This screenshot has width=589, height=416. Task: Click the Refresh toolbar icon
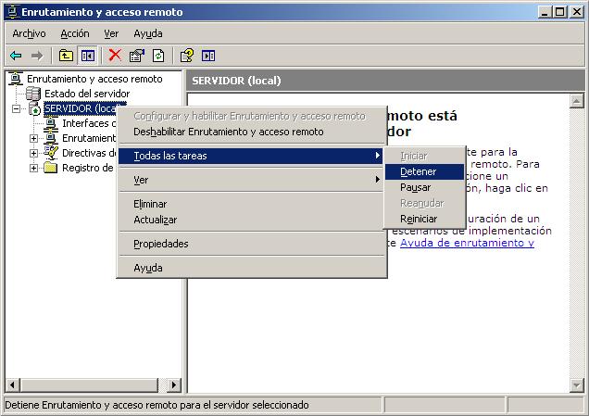[x=158, y=56]
